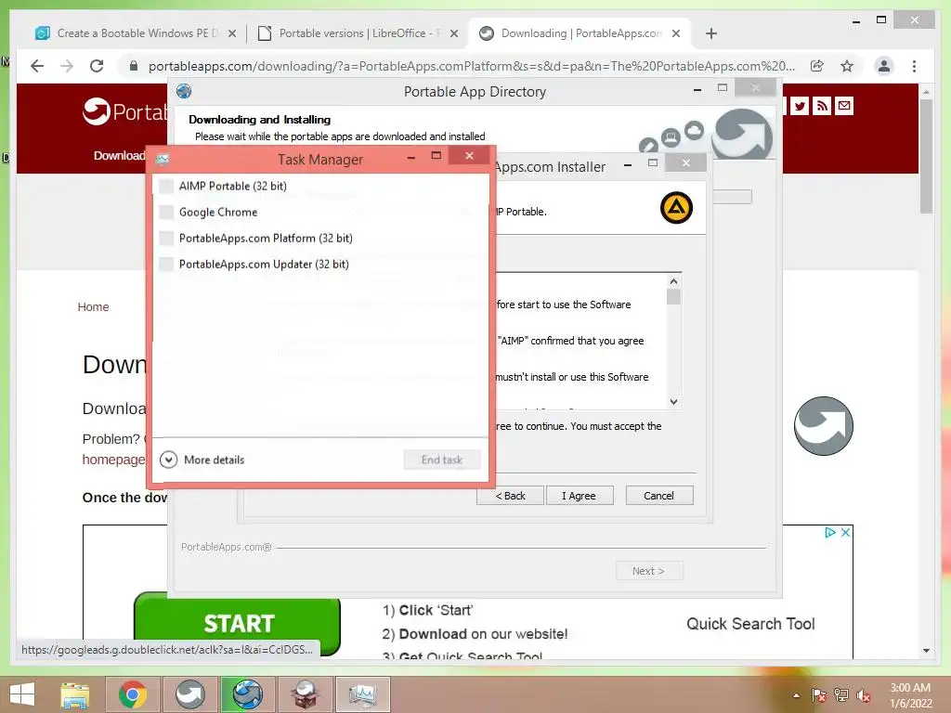This screenshot has height=713, width=951.
Task: Click the green START advertisement button
Action: coord(237,624)
